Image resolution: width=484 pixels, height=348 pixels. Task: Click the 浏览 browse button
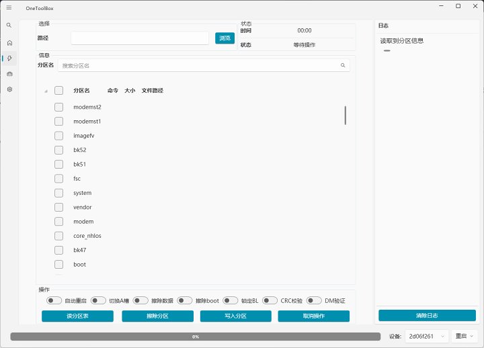coord(225,38)
